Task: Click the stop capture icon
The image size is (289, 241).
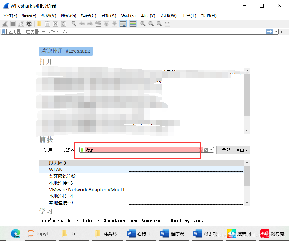Action: 12,24
